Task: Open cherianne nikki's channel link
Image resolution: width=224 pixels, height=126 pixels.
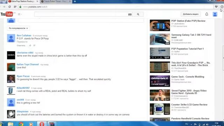Action: tap(25, 52)
